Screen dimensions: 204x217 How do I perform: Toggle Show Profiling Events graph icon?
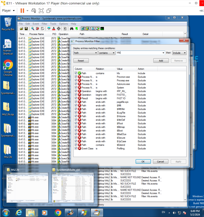coord(102,29)
